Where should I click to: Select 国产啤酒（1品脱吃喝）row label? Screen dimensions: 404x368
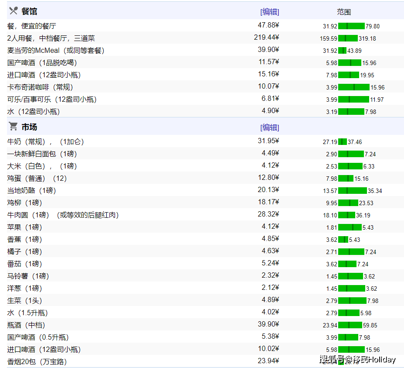tap(42, 63)
